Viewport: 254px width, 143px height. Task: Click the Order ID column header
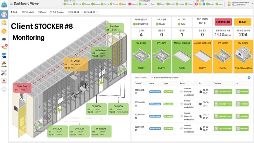(x=138, y=83)
